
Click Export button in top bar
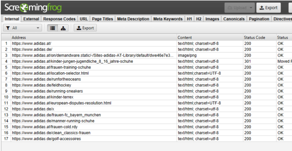(268, 8)
